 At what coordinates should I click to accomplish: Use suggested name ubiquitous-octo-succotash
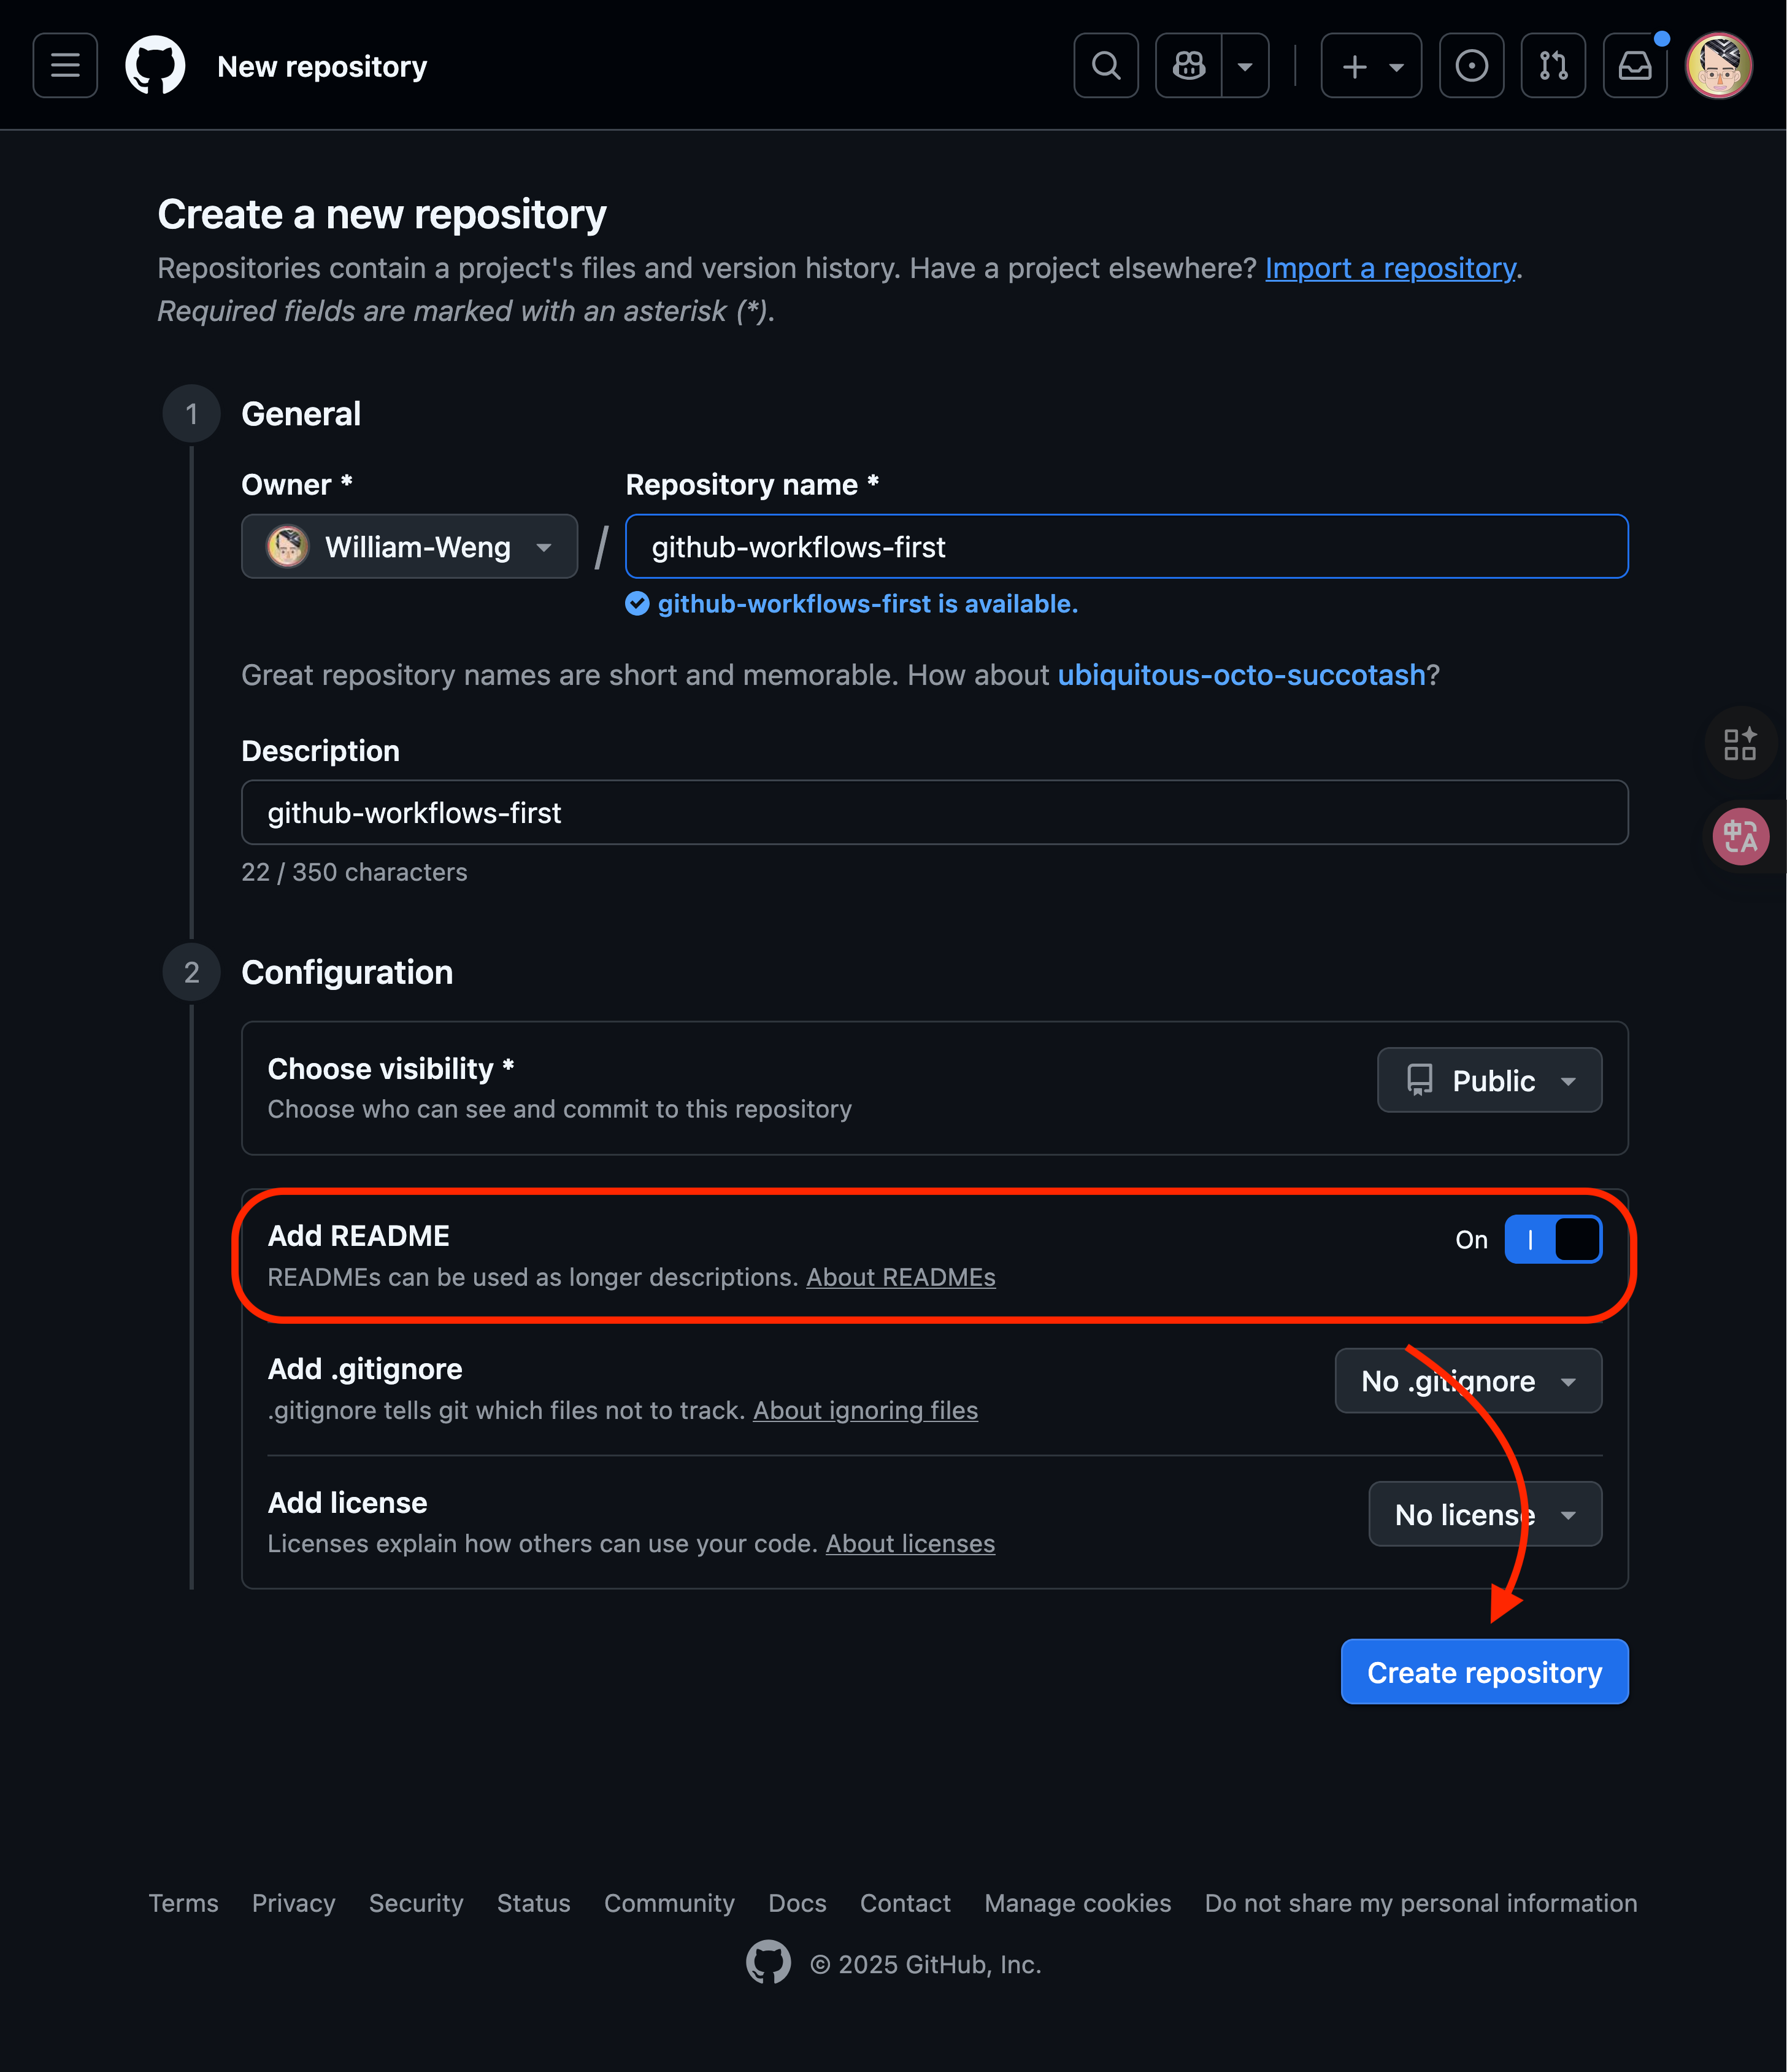[1241, 675]
